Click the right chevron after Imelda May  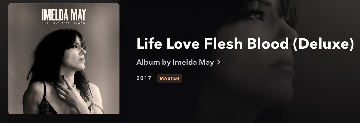coord(218,63)
